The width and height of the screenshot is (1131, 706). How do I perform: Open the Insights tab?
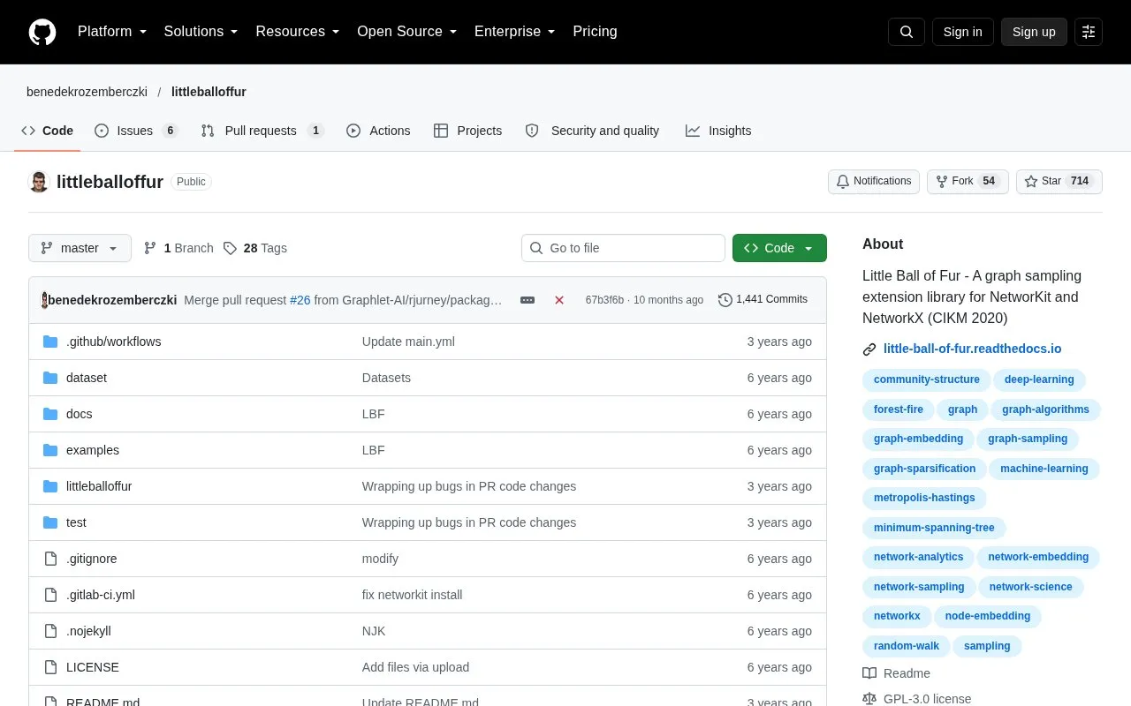(x=718, y=131)
